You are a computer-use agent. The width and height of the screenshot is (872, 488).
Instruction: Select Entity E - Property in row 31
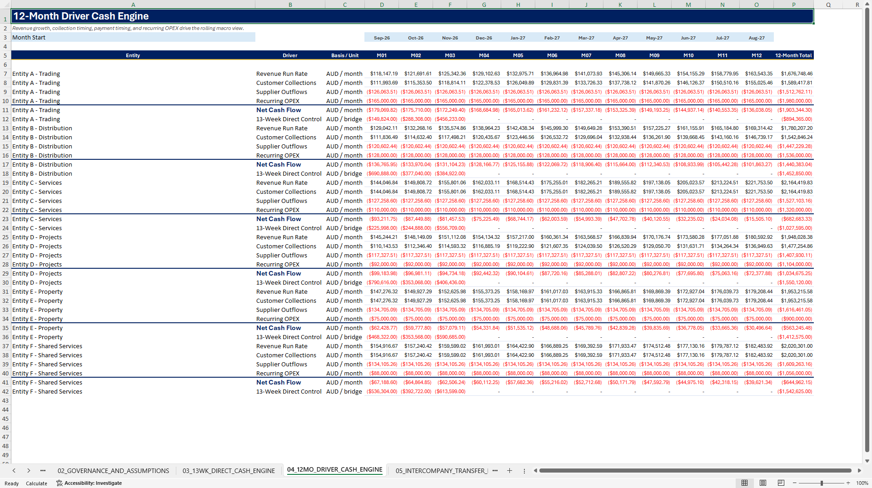[x=133, y=292]
